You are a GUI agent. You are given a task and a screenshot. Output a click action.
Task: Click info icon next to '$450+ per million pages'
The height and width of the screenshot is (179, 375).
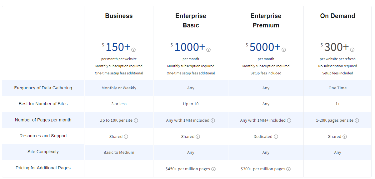213,169
